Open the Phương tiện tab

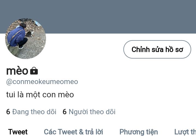pyautogui.click(x=139, y=132)
